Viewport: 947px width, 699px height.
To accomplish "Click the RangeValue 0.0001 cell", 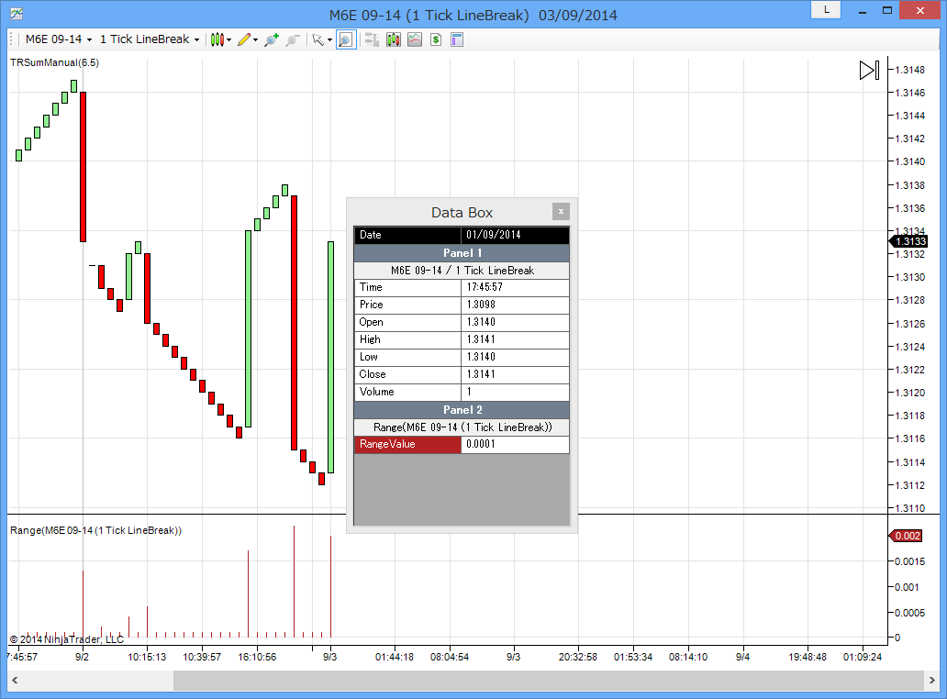I will (515, 444).
